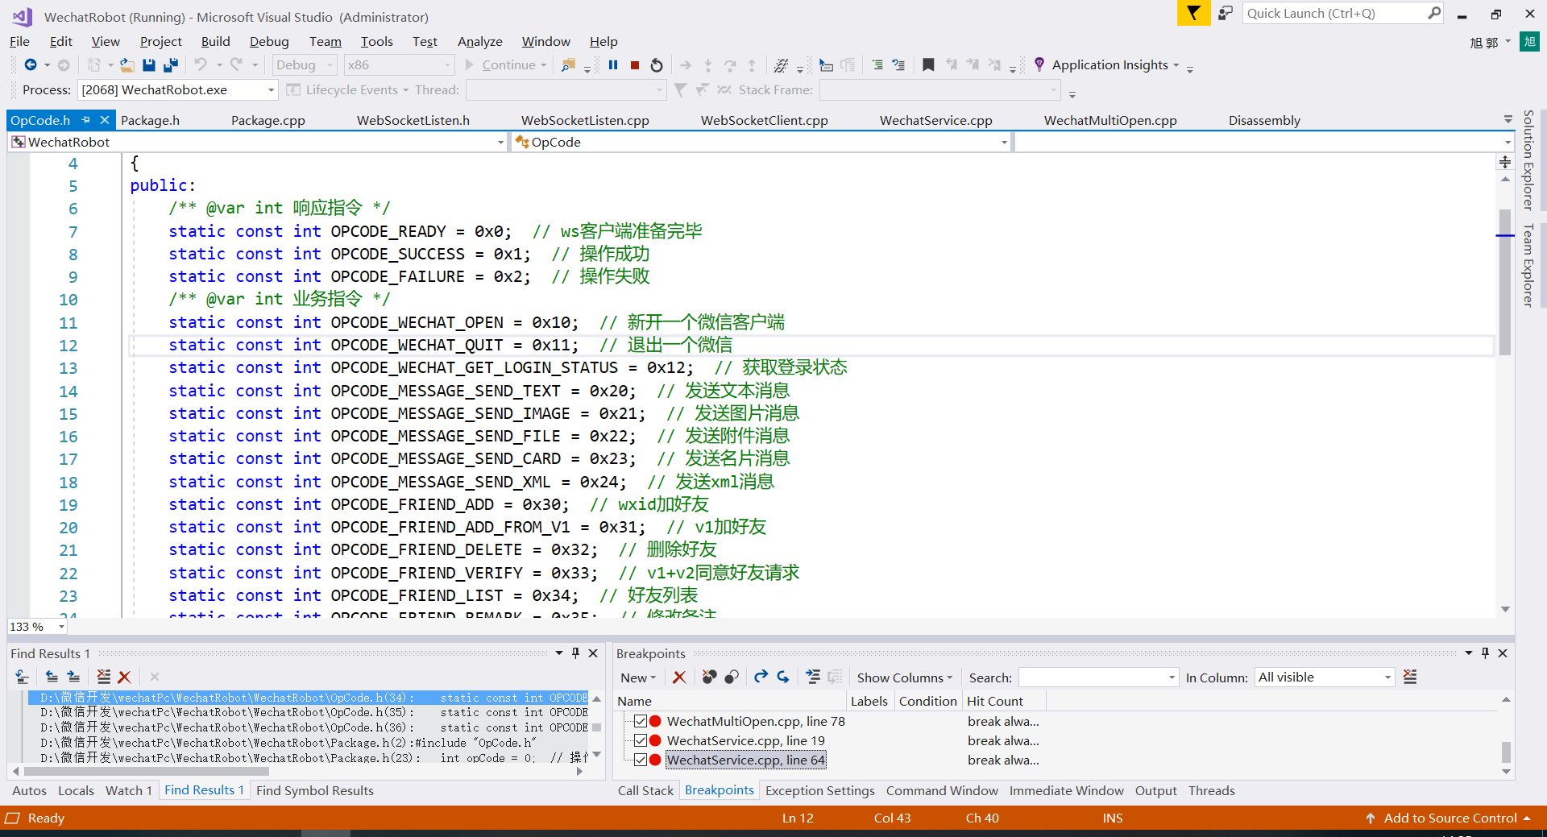Screen dimensions: 1547x837
Task: Click the Open File folder icon
Action: 127,65
